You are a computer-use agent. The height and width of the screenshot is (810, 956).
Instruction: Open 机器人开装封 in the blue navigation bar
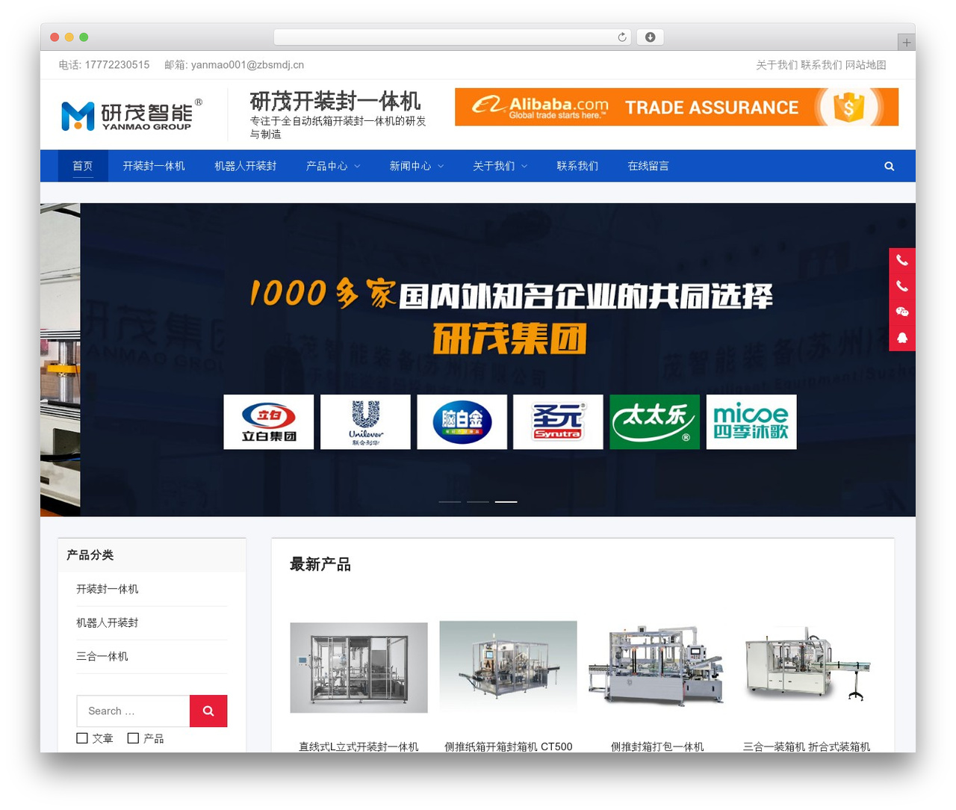[x=246, y=166]
